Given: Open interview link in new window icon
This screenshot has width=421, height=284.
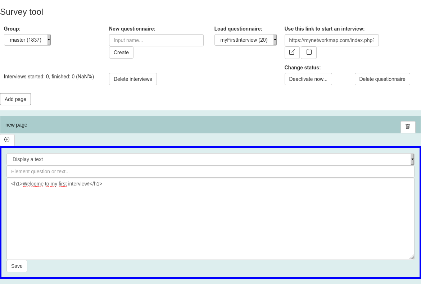Looking at the screenshot, I should [292, 52].
